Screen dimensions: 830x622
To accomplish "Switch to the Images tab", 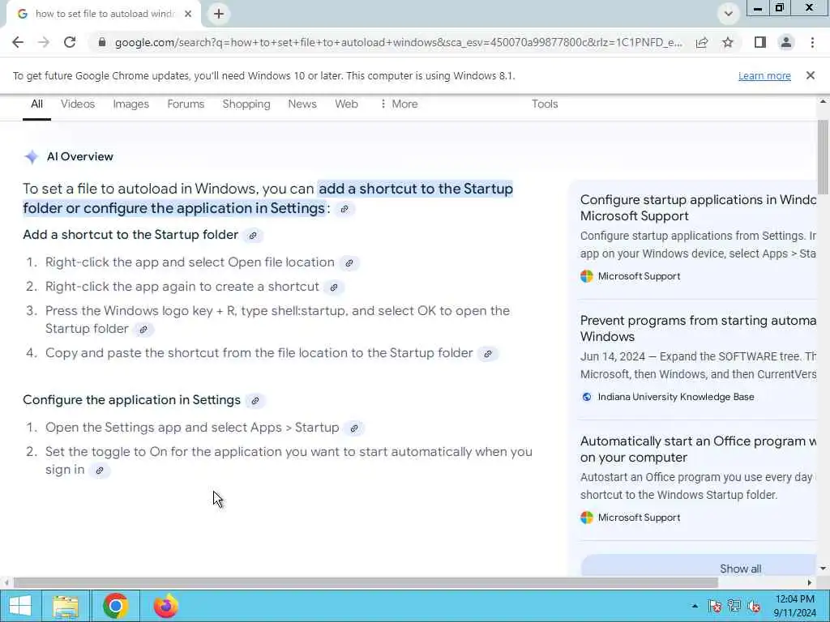I will pos(130,104).
